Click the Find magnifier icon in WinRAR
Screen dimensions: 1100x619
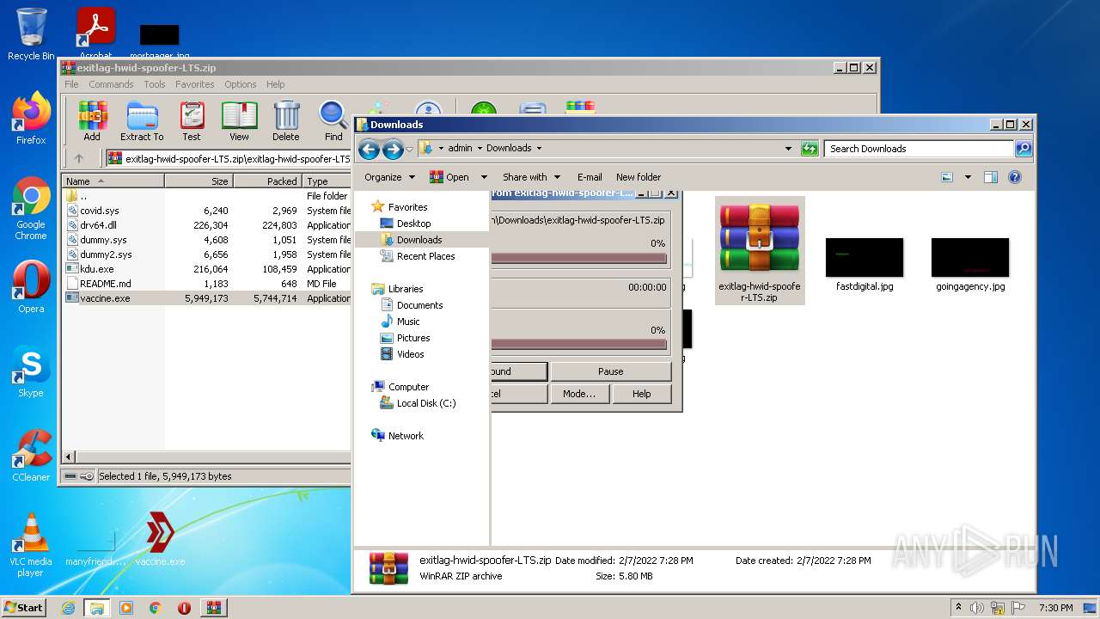tap(333, 120)
